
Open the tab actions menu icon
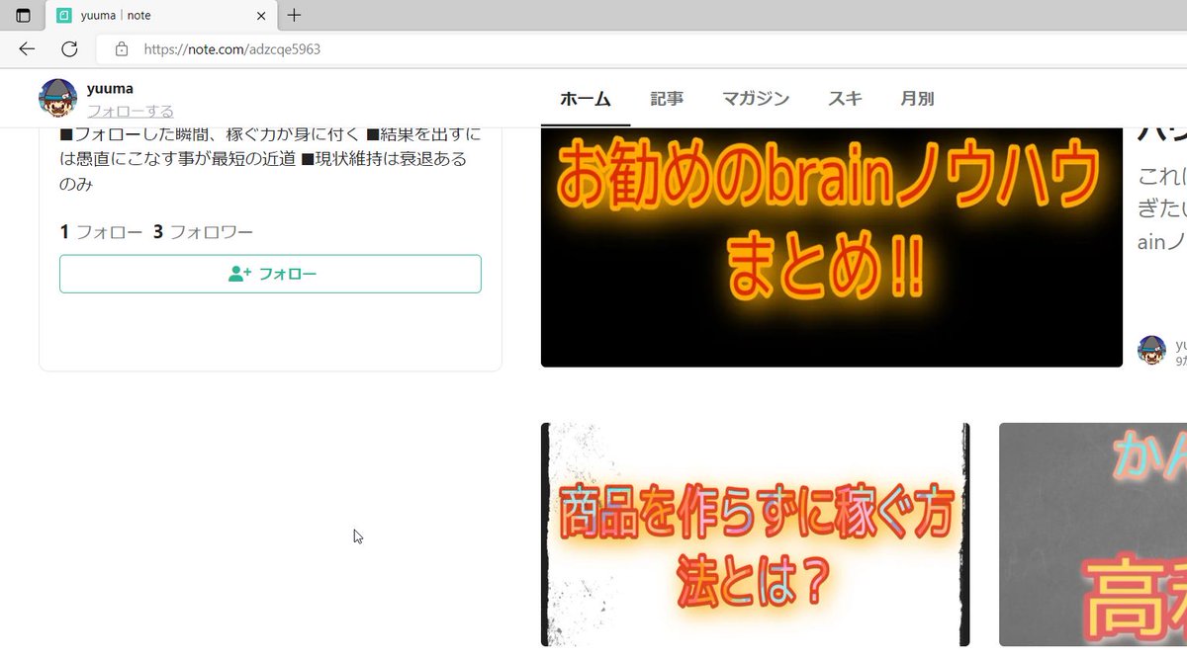[x=23, y=16]
